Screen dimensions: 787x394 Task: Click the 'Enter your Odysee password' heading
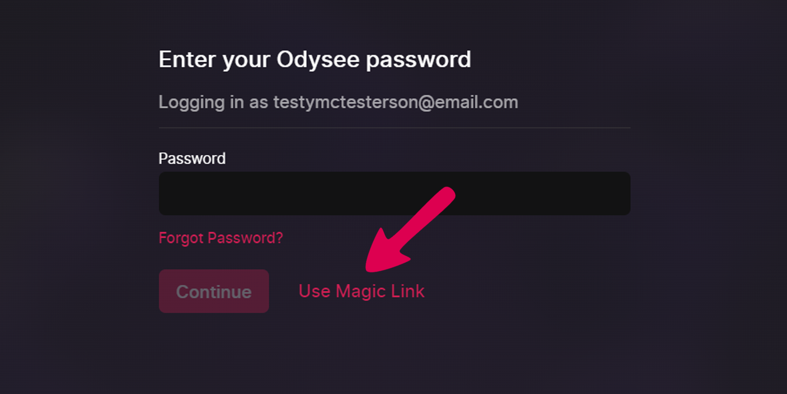[x=315, y=60]
